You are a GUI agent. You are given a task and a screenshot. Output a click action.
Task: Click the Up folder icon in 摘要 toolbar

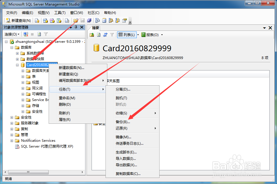tap(92, 35)
